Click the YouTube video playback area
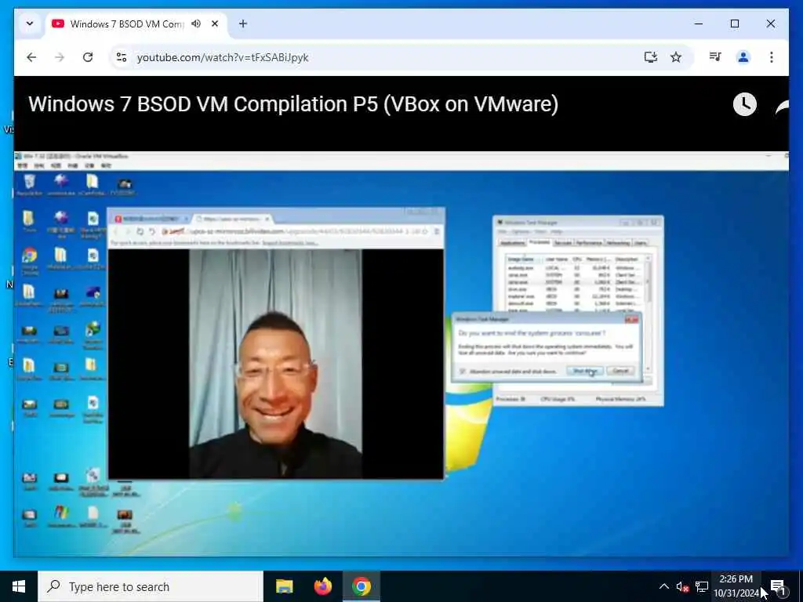The height and width of the screenshot is (602, 803). click(x=401, y=354)
